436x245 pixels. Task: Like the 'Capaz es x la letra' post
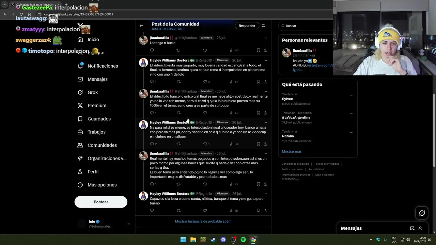click(205, 211)
